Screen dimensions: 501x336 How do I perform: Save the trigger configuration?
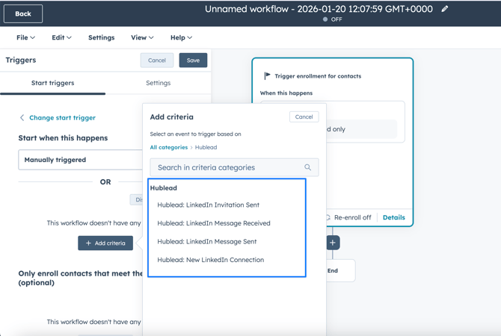click(x=193, y=60)
